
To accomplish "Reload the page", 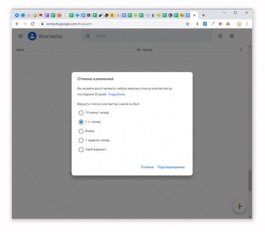I will (x=33, y=24).
